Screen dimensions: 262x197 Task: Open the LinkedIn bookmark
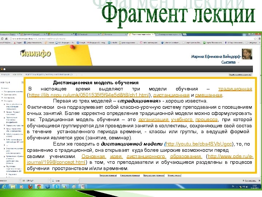tap(112, 43)
